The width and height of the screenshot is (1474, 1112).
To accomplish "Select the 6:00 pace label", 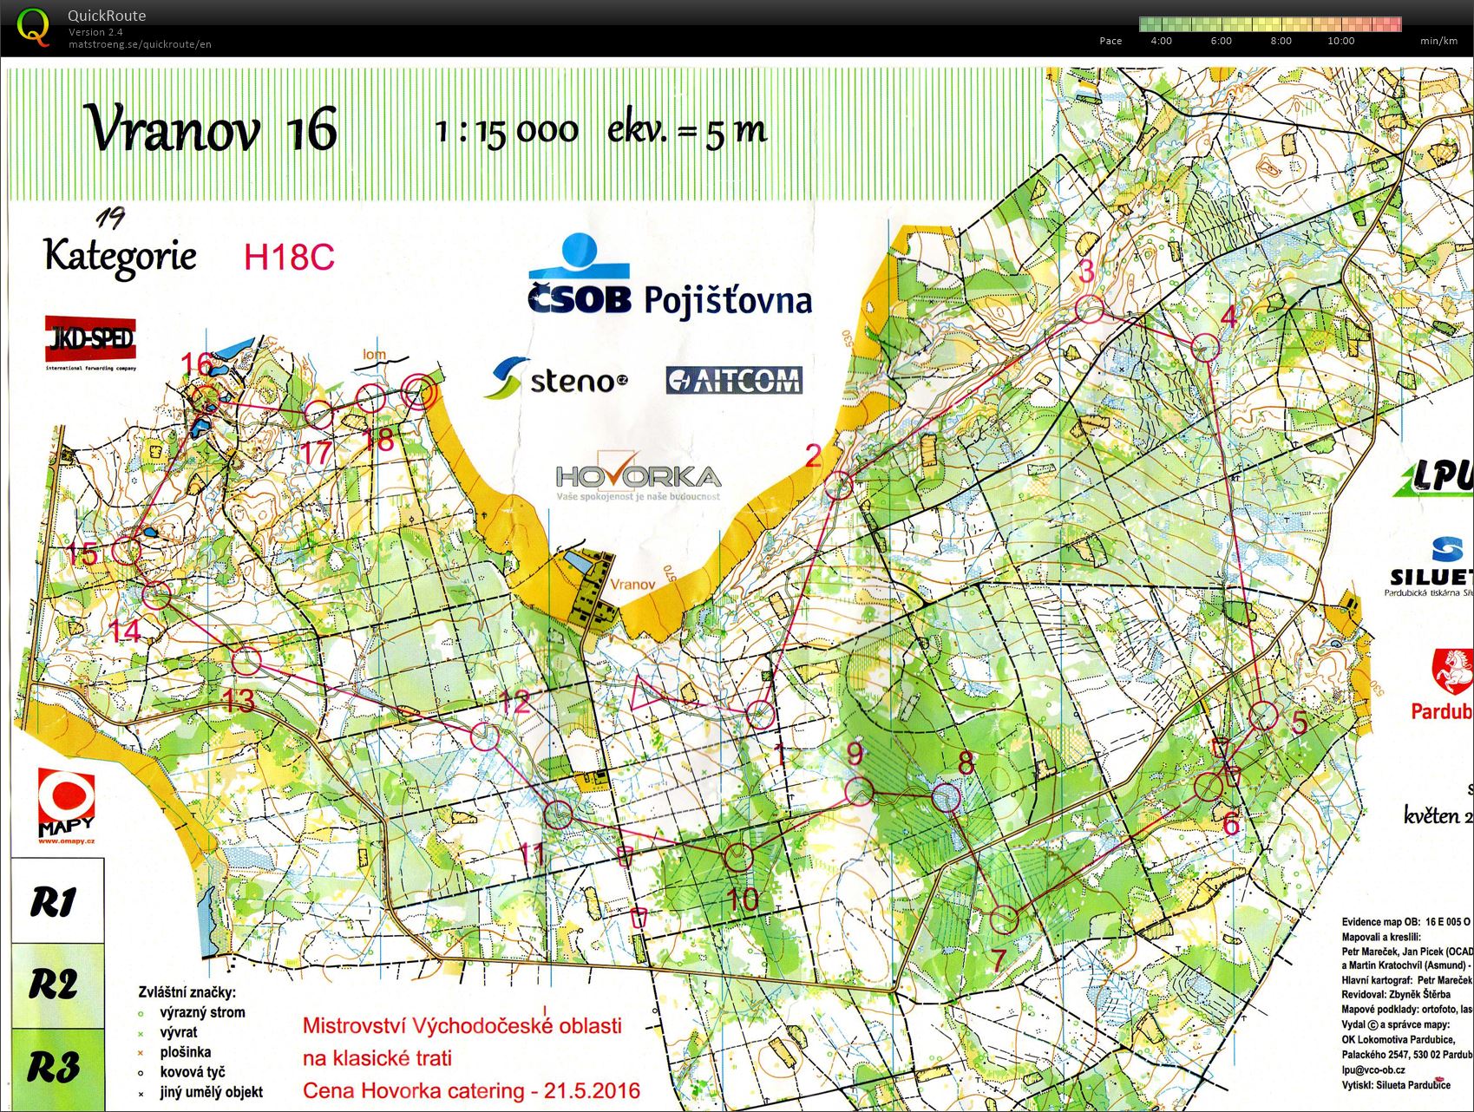I will [1221, 41].
